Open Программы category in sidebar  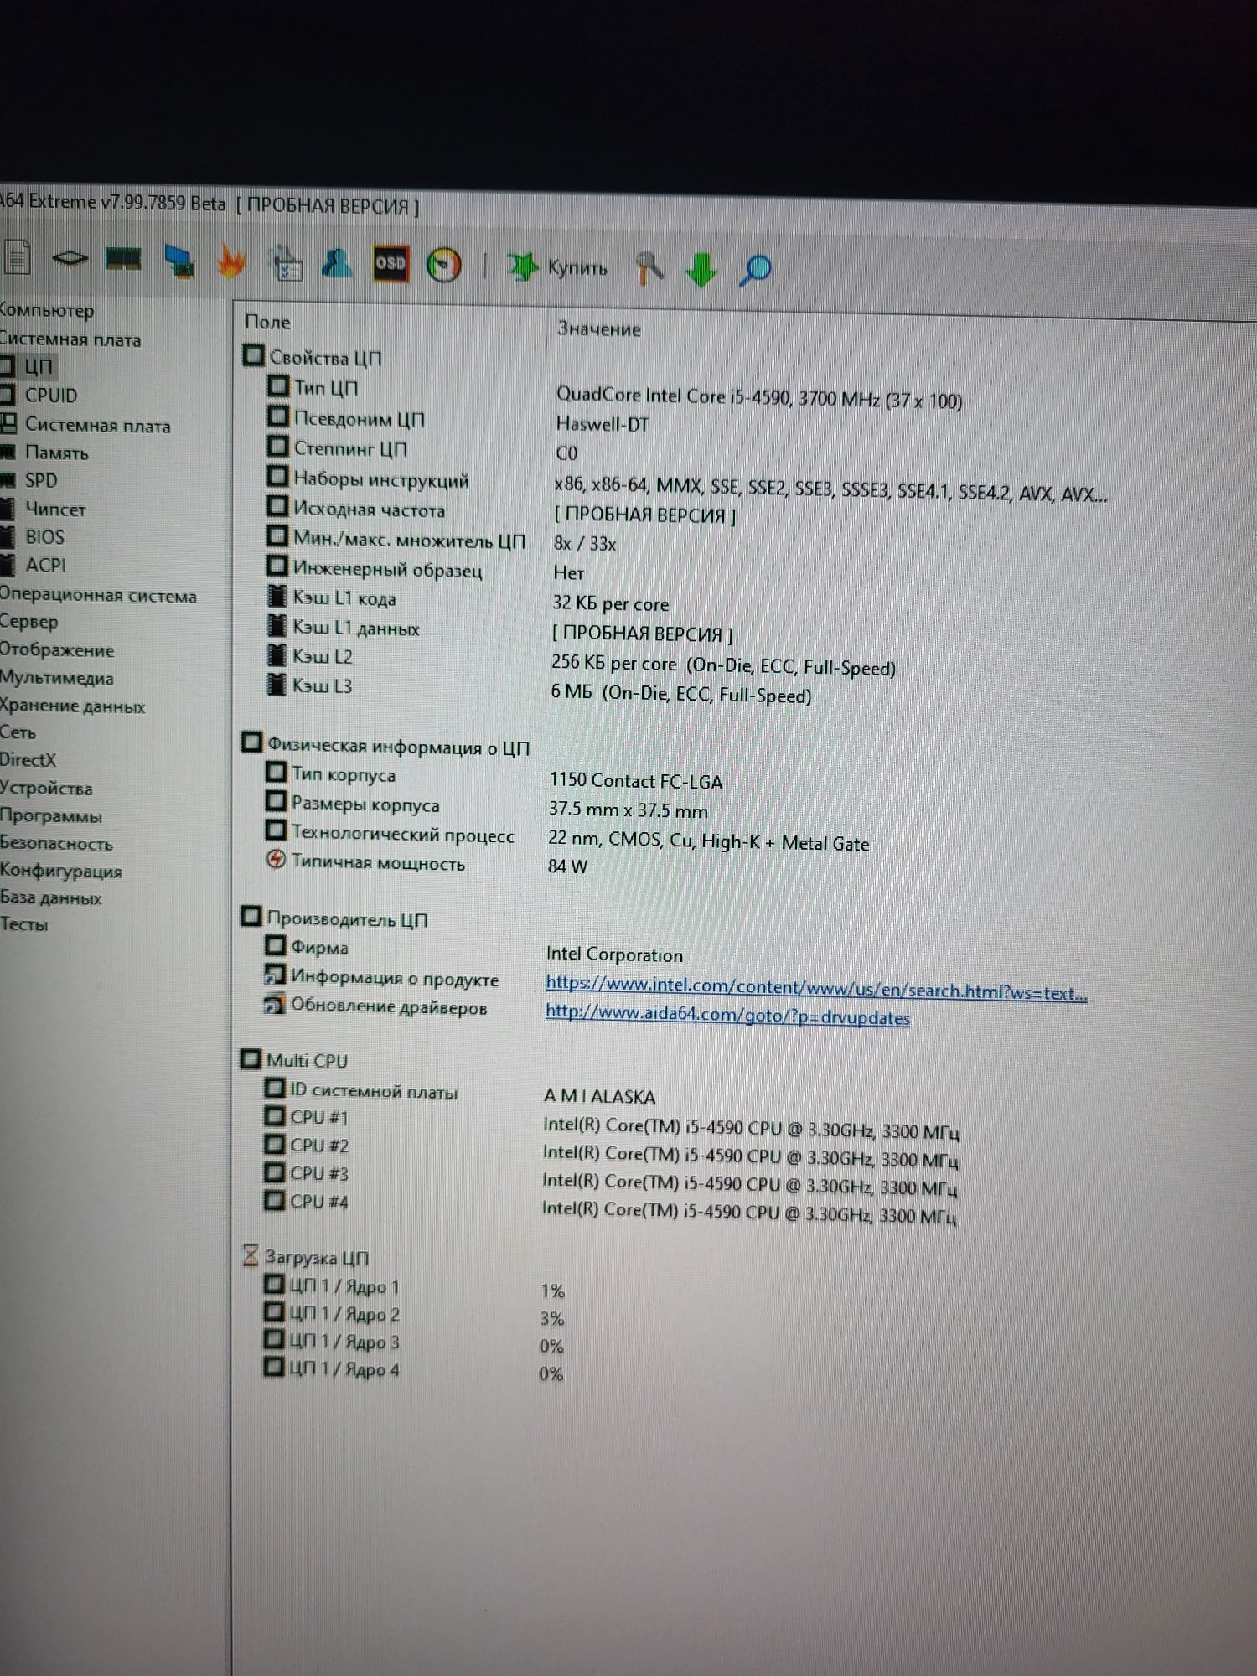pyautogui.click(x=51, y=815)
